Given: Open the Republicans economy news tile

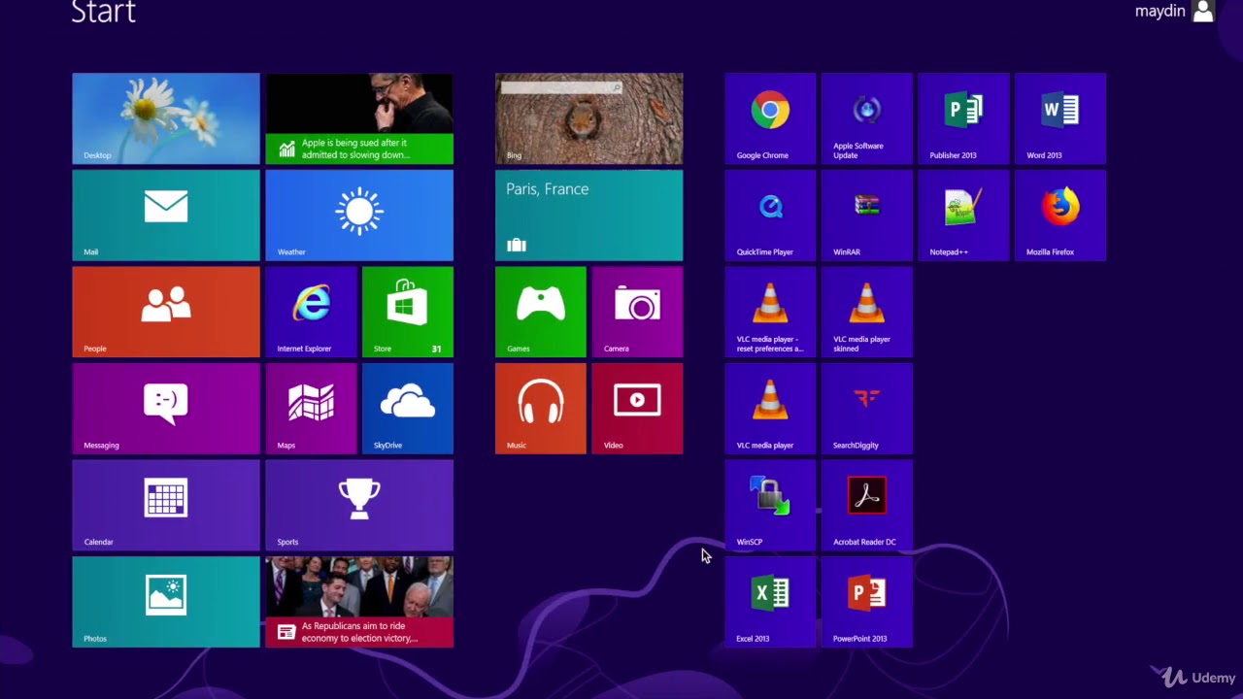Looking at the screenshot, I should [x=359, y=602].
